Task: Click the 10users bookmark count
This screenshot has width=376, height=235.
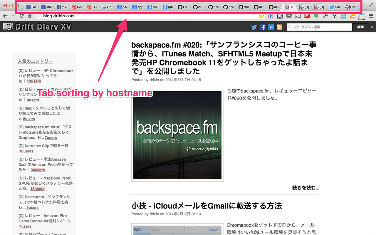Action: (26, 151)
